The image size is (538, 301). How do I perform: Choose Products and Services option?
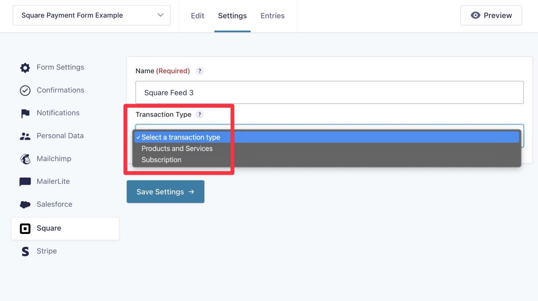coord(326,149)
